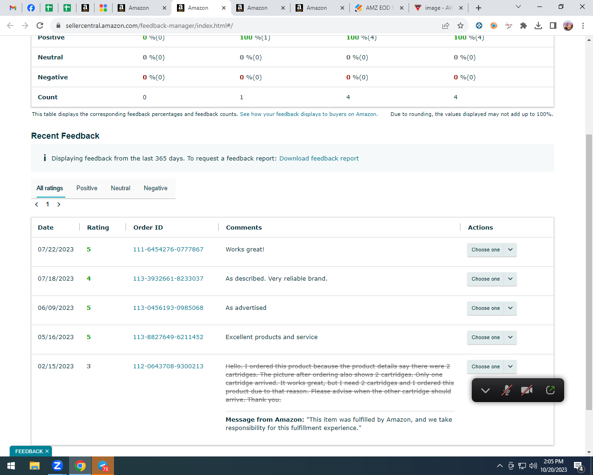The image size is (593, 475).
Task: Click the browser back arrow
Action: [10, 26]
